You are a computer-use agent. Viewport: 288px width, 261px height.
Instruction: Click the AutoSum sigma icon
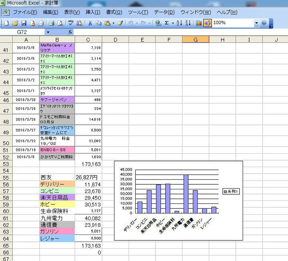167,23
